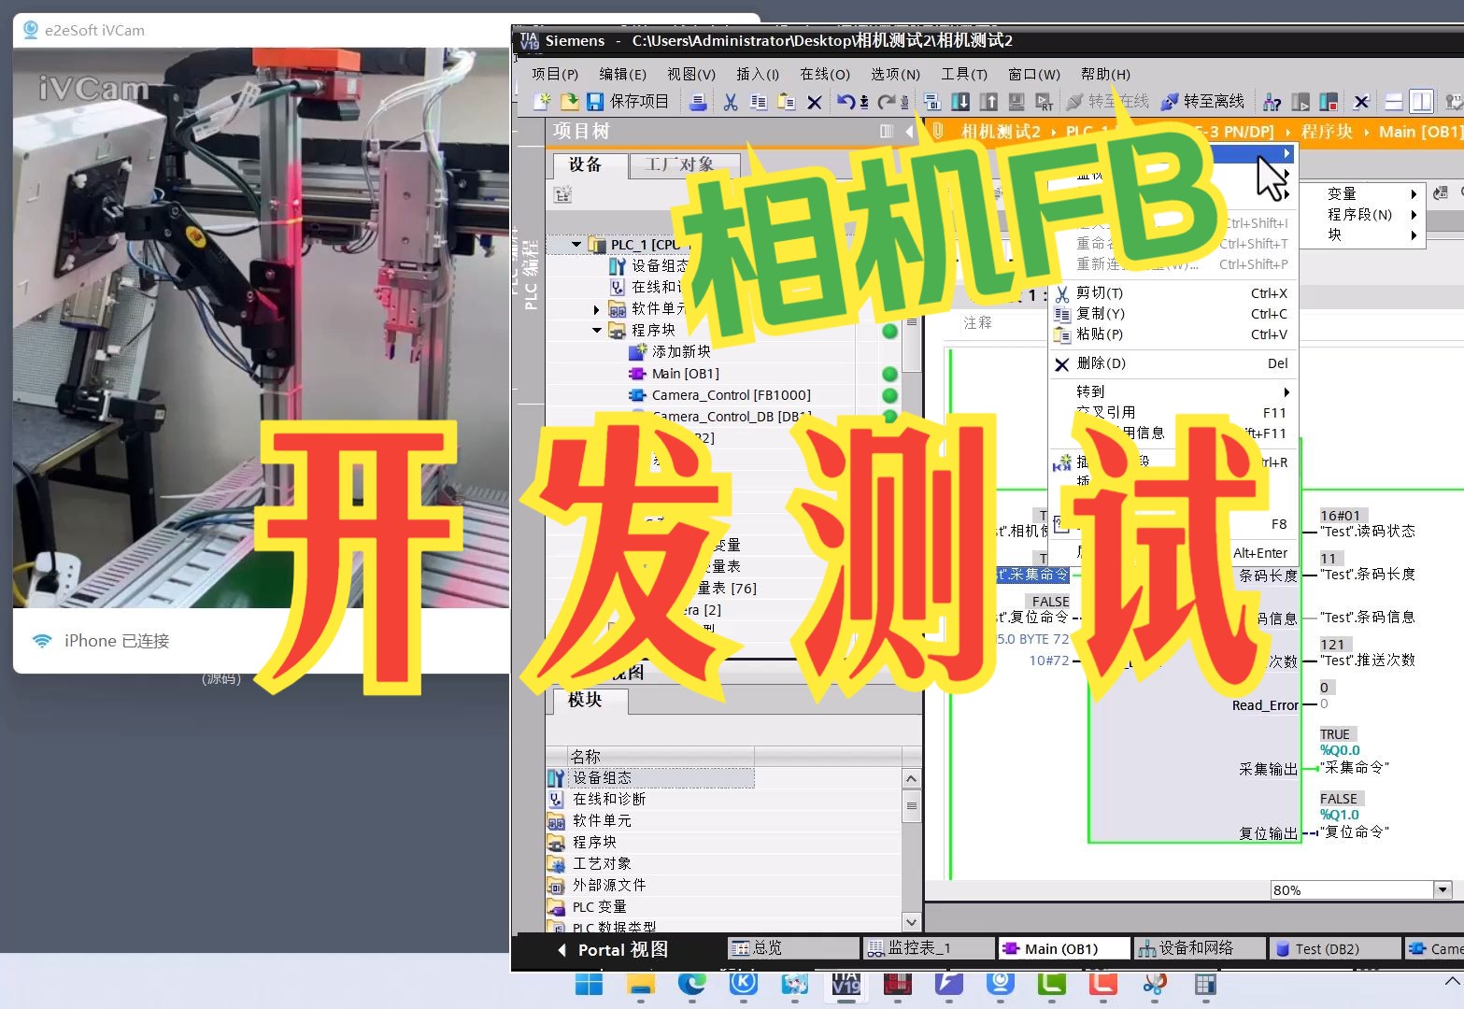The height and width of the screenshot is (1009, 1464).
Task: Open the 工具(T) menu
Action: 964,74
